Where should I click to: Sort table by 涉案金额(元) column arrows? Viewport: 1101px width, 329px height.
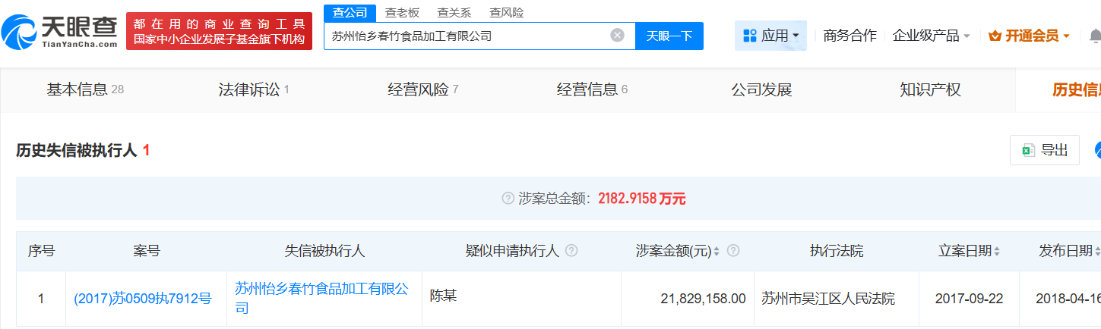tap(717, 251)
